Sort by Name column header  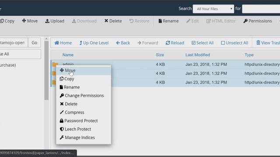68,55
